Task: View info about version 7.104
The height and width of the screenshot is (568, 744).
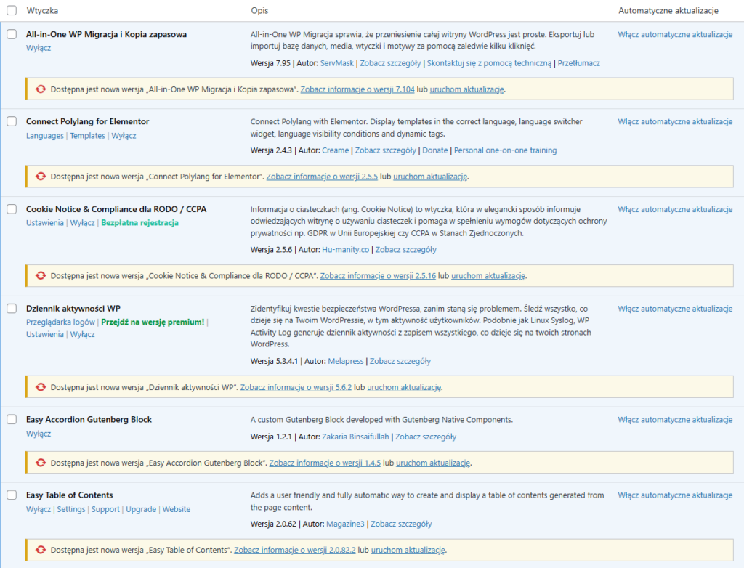Action: point(357,89)
